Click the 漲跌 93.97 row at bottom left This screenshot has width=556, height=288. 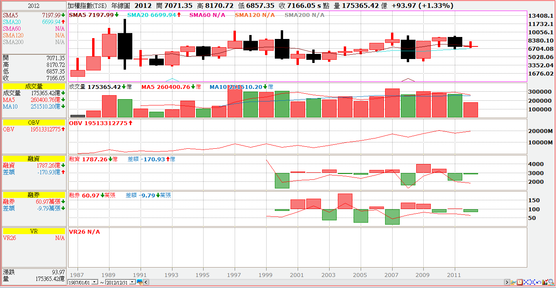point(34,272)
